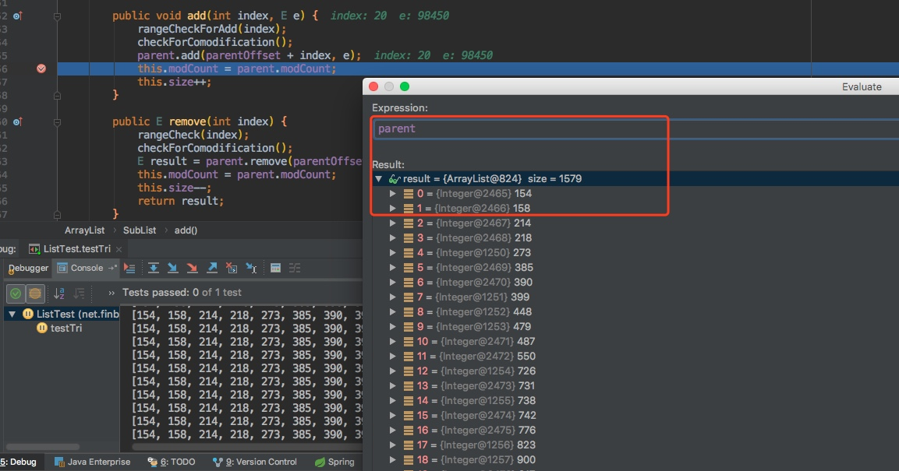Switch to the Debugger tab
The width and height of the screenshot is (899, 471).
tap(28, 269)
